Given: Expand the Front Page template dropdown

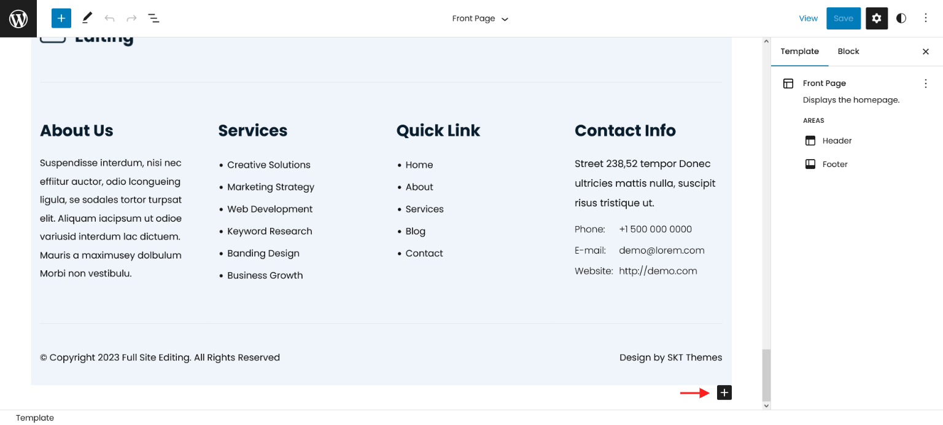Looking at the screenshot, I should tap(480, 18).
